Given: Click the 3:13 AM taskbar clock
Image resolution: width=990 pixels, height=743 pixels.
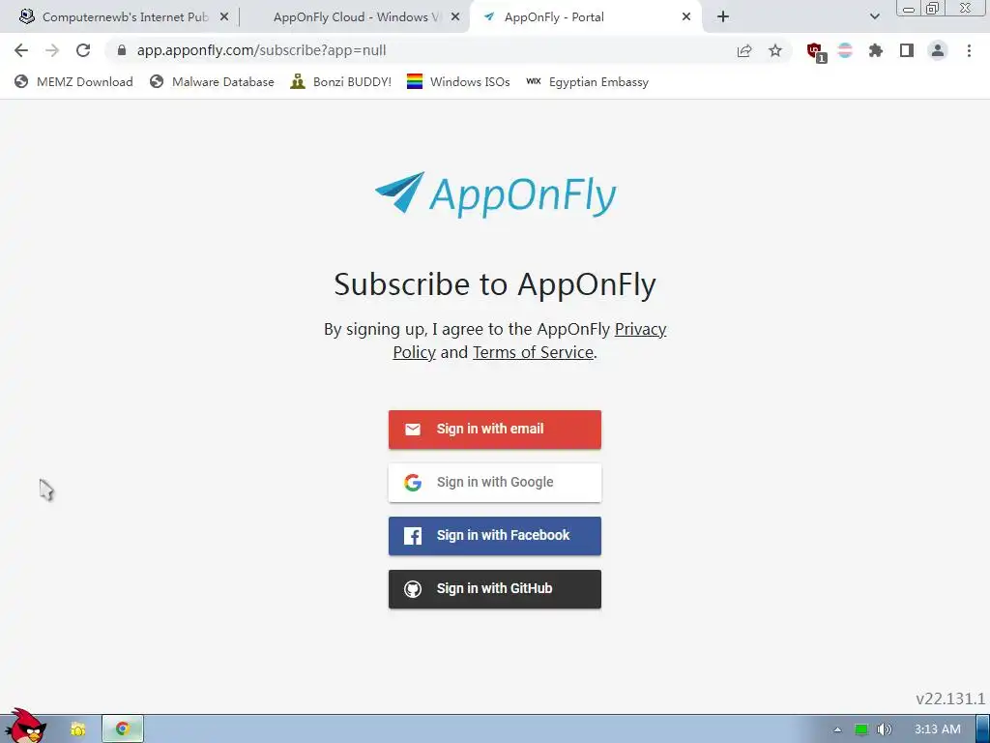Looking at the screenshot, I should [938, 729].
